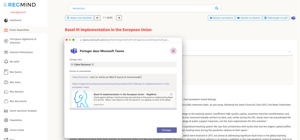Click Ajouter aux favoris button
The image size is (300, 140).
tap(221, 18)
